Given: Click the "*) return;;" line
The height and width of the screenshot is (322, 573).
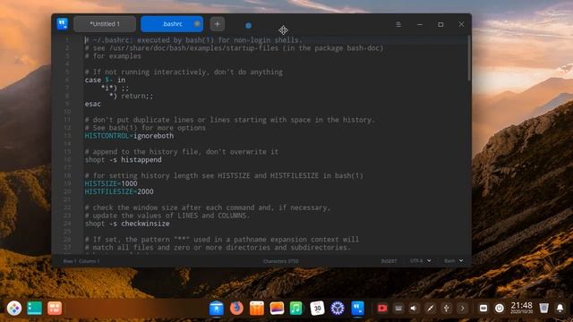Looking at the screenshot, I should [132, 96].
